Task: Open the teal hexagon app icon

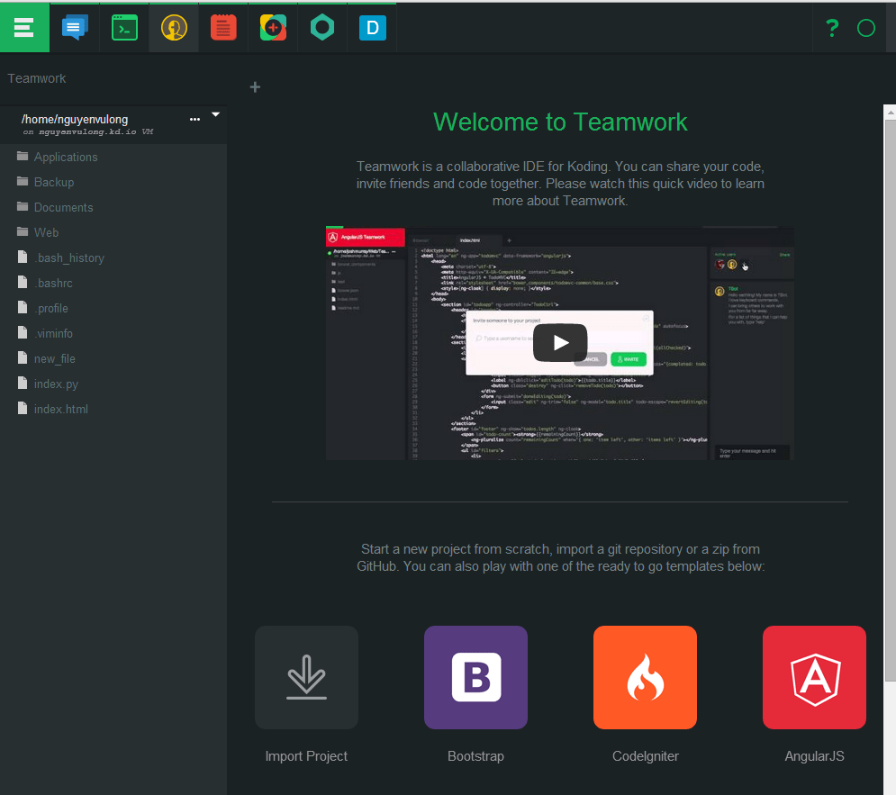Action: (x=322, y=28)
